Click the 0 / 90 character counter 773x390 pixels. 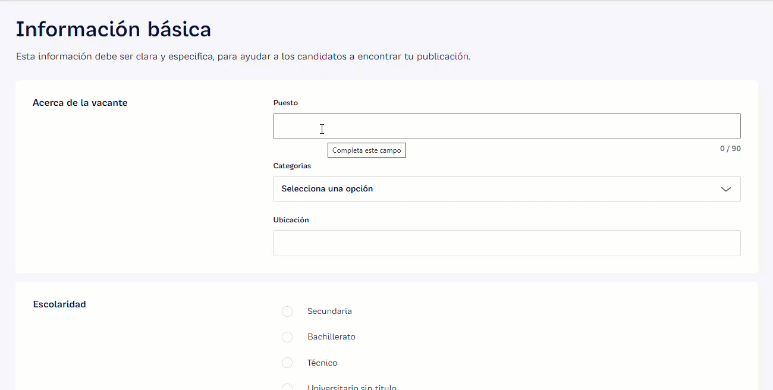point(730,148)
